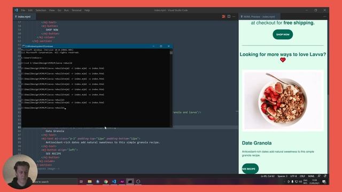Click the notifications bell in status bar
342x192 pixels.
325,176
